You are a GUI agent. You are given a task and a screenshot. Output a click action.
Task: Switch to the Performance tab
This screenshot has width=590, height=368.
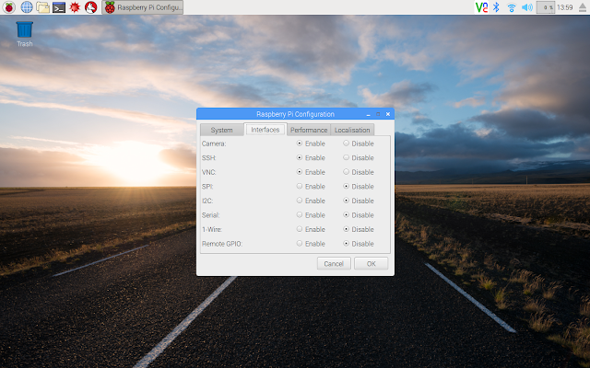point(309,130)
